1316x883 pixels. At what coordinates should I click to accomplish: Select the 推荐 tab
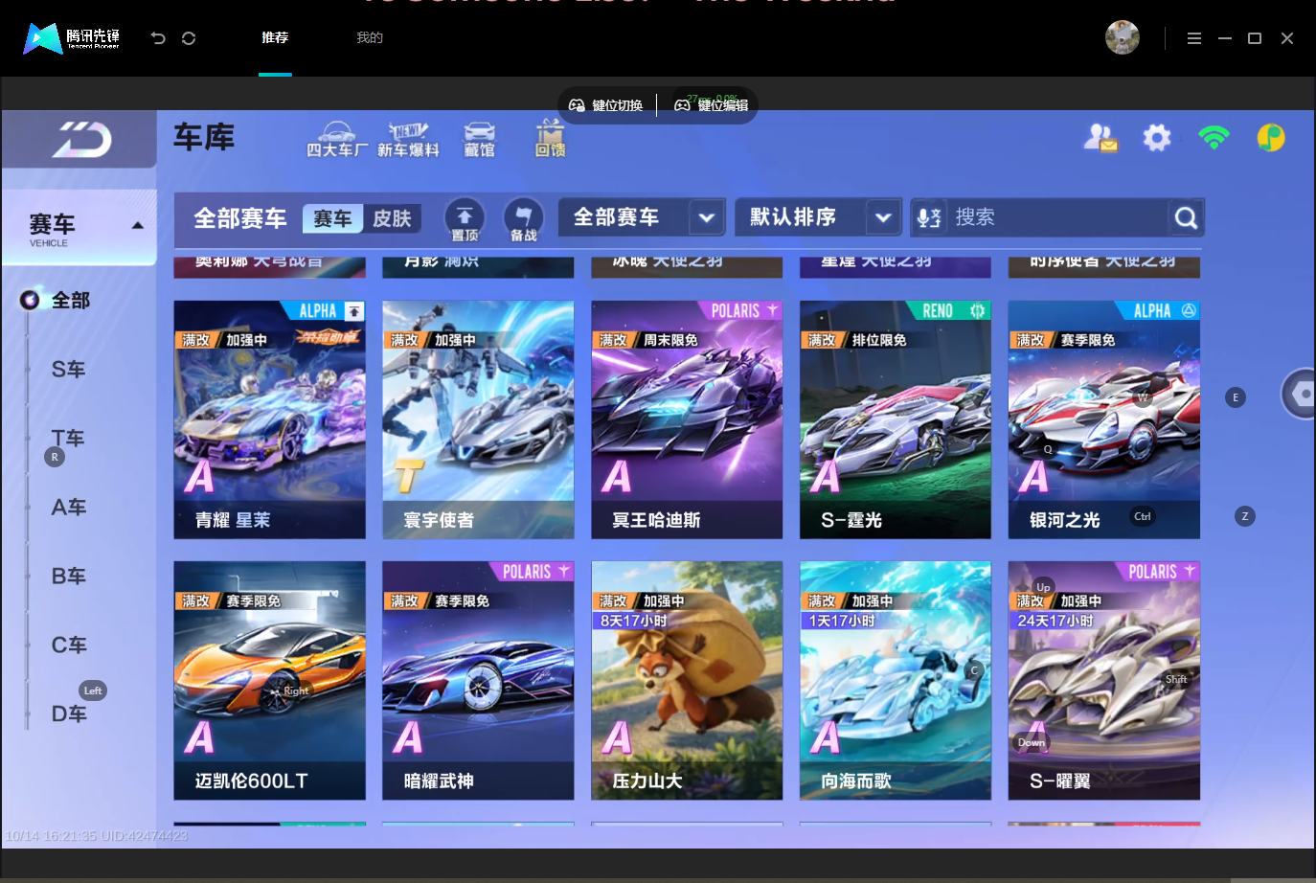pyautogui.click(x=275, y=37)
